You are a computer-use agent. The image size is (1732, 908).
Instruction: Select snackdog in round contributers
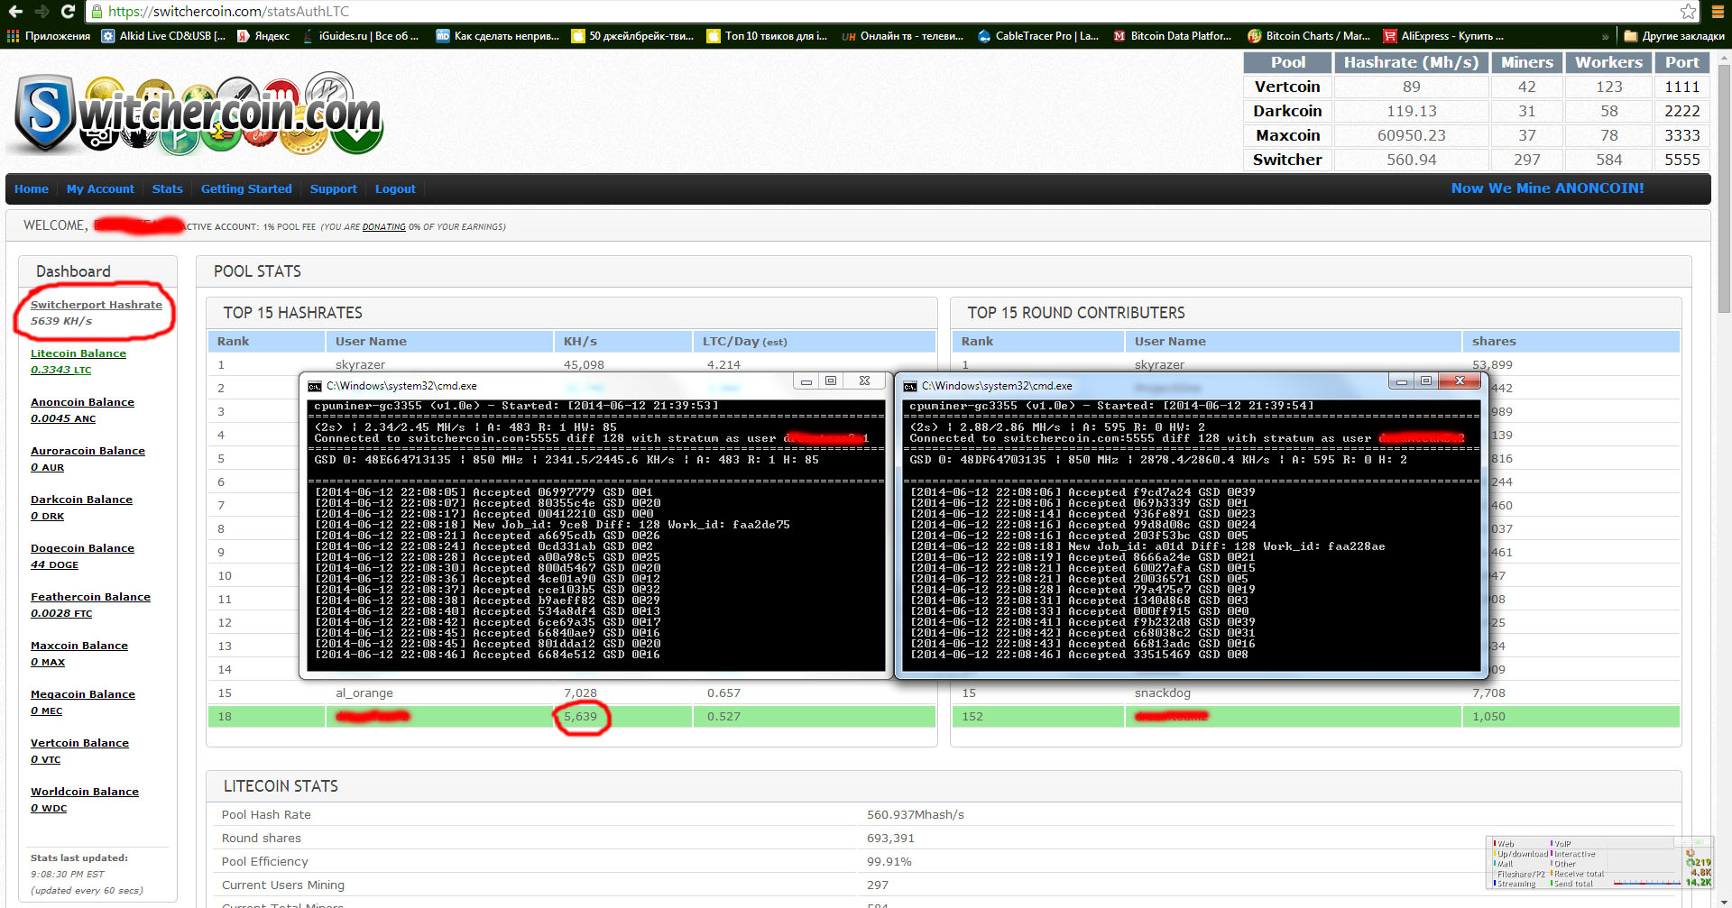[x=1162, y=693]
